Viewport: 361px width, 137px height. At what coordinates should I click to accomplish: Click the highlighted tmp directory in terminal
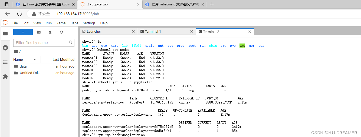[242, 46]
